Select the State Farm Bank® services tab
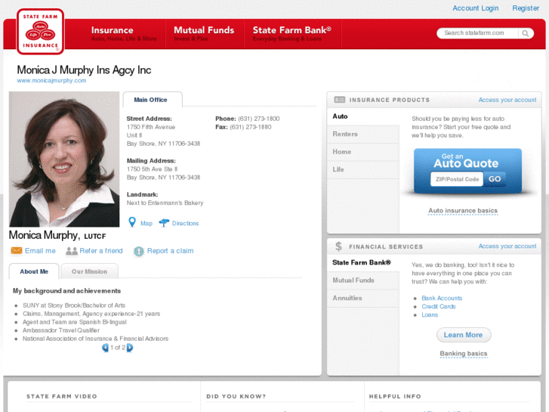The image size is (549, 412). click(363, 262)
